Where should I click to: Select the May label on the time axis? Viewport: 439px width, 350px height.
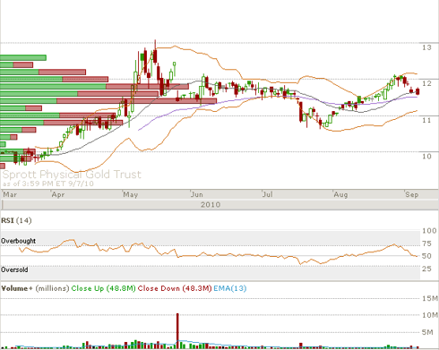click(x=131, y=194)
